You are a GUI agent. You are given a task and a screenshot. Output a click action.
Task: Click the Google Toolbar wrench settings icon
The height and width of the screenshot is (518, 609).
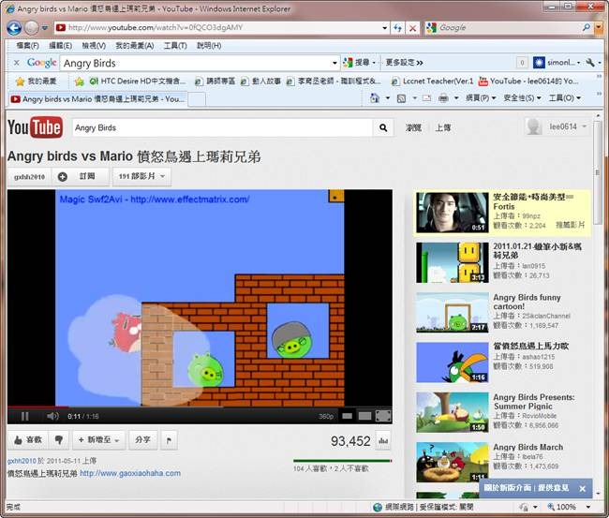tap(591, 63)
